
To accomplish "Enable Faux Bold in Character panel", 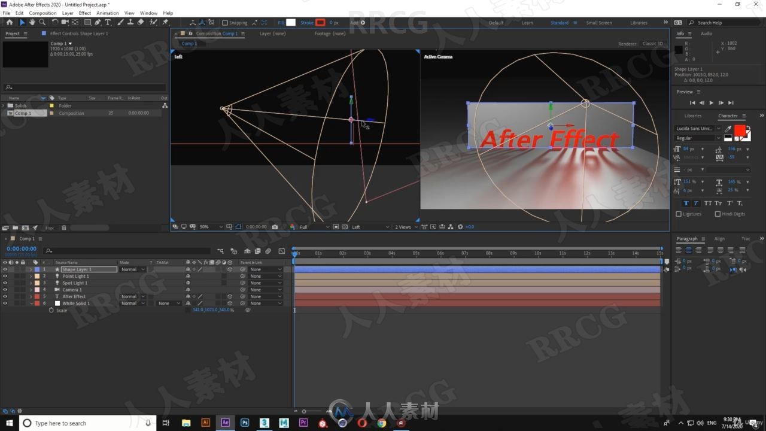I will 686,204.
